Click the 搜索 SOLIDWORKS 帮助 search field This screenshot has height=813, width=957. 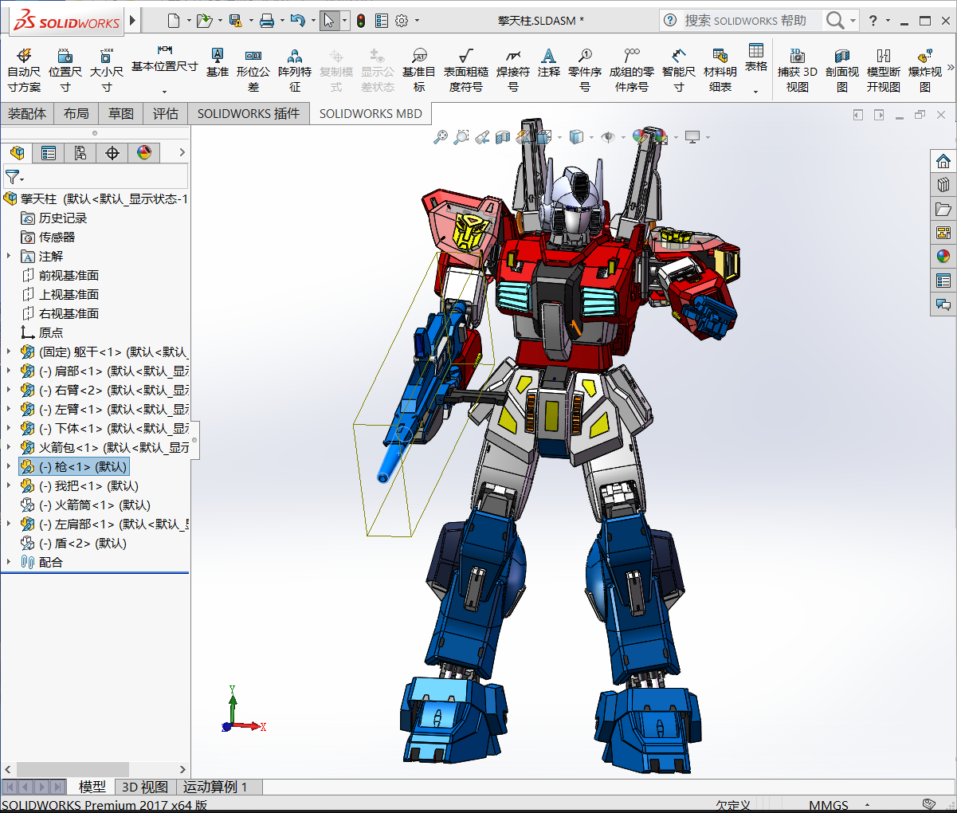(x=752, y=21)
